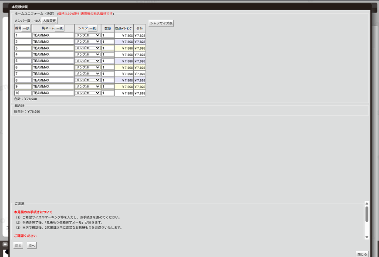Click the 一括 button in シャツ header
Viewport: 379px width, 257px height.
coord(93,28)
